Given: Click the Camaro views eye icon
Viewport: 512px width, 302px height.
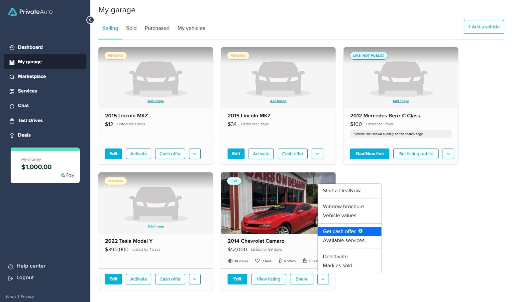Looking at the screenshot, I should (230, 261).
